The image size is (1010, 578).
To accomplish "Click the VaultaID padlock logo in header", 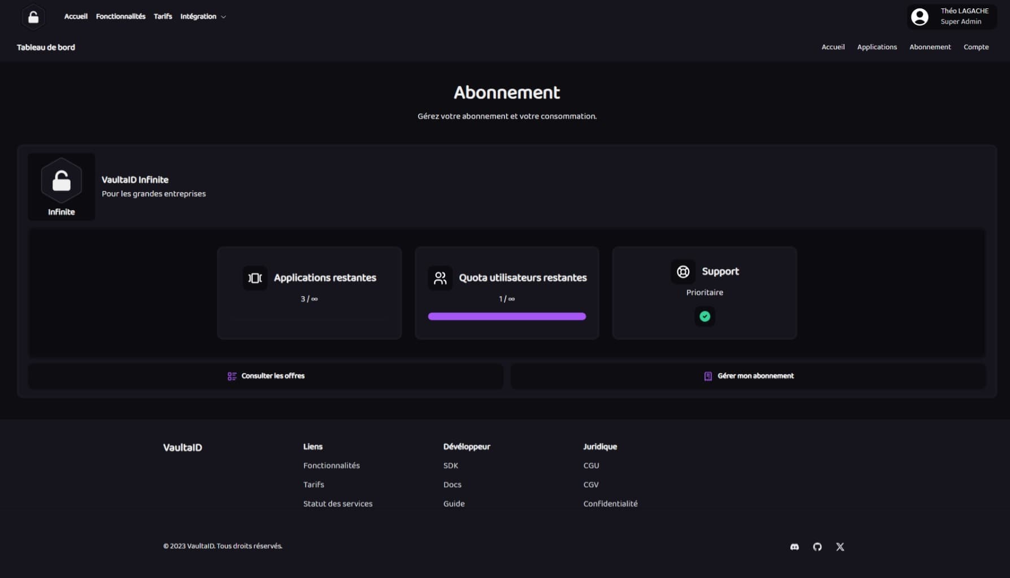I will coord(33,17).
